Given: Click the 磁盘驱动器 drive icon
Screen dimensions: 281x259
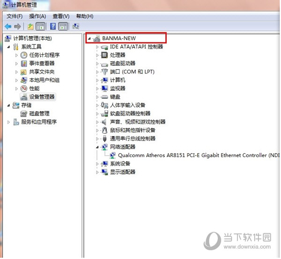Looking at the screenshot, I should 104,64.
